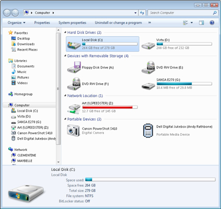Select the Dell Digital Jukebox device icon
This screenshot has width=221, height=209.
[x=148, y=131]
